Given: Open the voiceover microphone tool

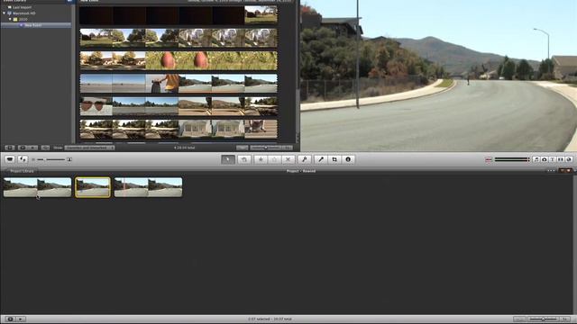Looking at the screenshot, I should (x=321, y=159).
